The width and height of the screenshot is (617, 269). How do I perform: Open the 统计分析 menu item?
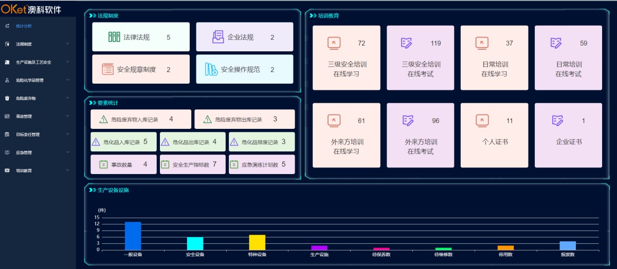38,26
